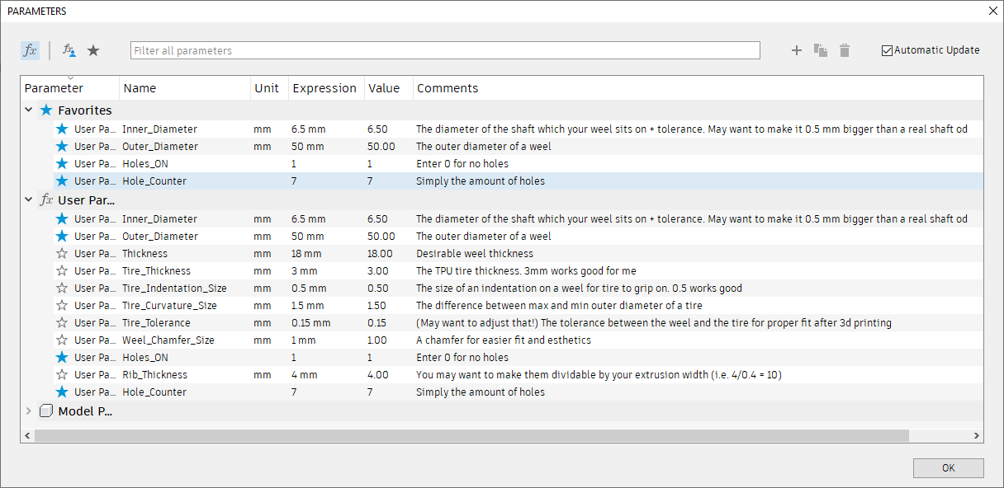Screen dimensions: 1004x488
Task: Collapse the User Parameters group
Action: [x=29, y=199]
